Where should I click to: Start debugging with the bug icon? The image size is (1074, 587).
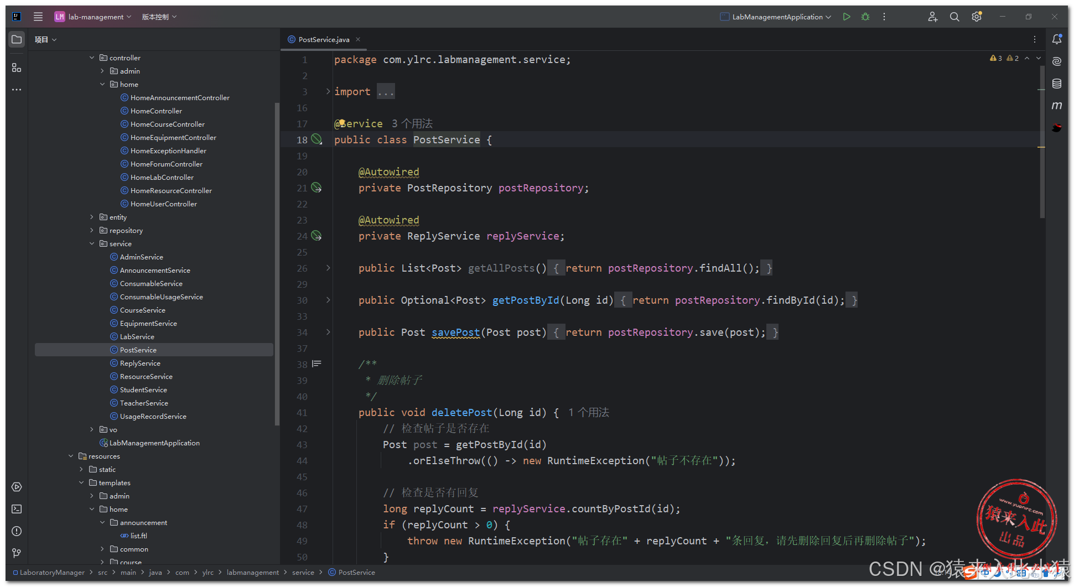pyautogui.click(x=865, y=17)
